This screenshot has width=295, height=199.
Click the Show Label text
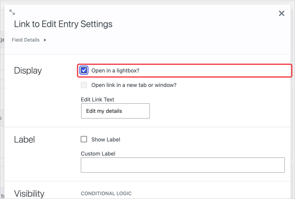106,140
